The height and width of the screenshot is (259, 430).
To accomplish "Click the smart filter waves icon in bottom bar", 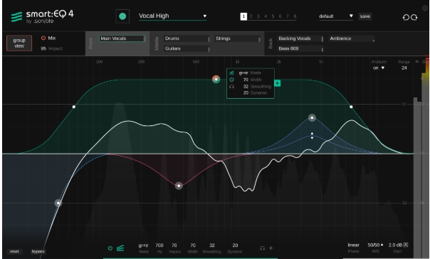I will [x=120, y=248].
